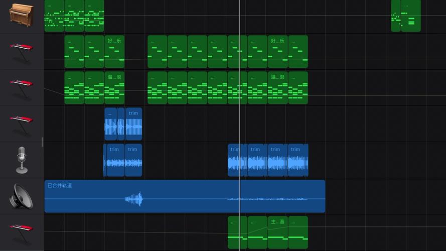446x251 pixels.
Task: Select the second 温...浪 region on the third track
Action: [x=277, y=88]
